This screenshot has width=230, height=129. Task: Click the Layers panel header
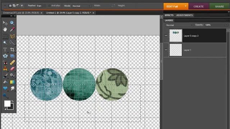coord(169,20)
